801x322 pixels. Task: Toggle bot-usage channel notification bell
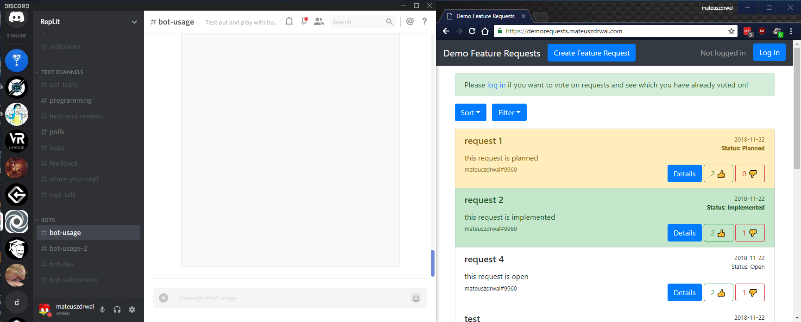(289, 21)
